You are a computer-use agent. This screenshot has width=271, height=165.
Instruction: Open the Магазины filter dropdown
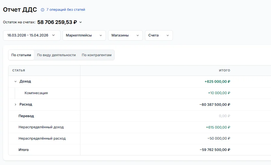click(x=125, y=36)
